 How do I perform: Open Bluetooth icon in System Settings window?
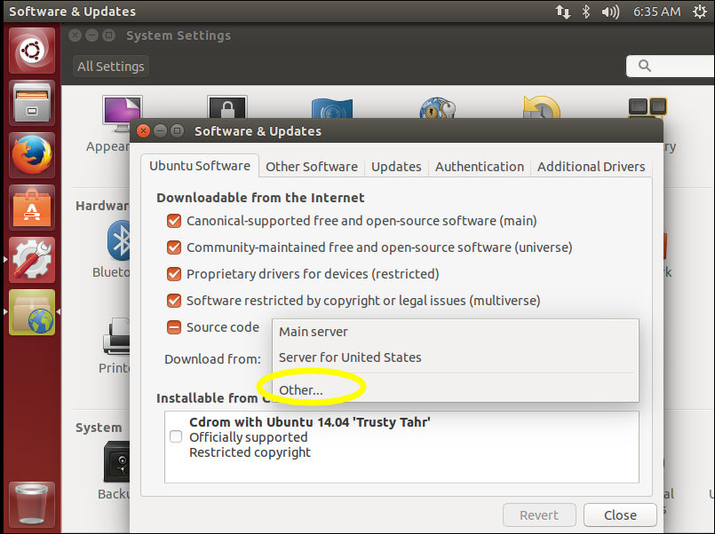click(x=118, y=240)
